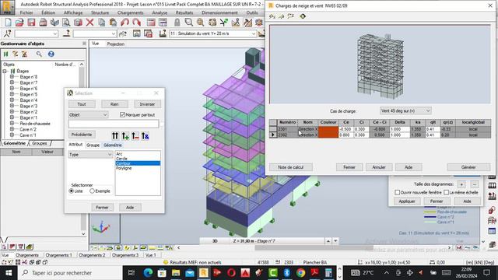Image resolution: width=498 pixels, height=280 pixels.
Task: Click the New project icon in the toolbar
Action: (9, 23)
